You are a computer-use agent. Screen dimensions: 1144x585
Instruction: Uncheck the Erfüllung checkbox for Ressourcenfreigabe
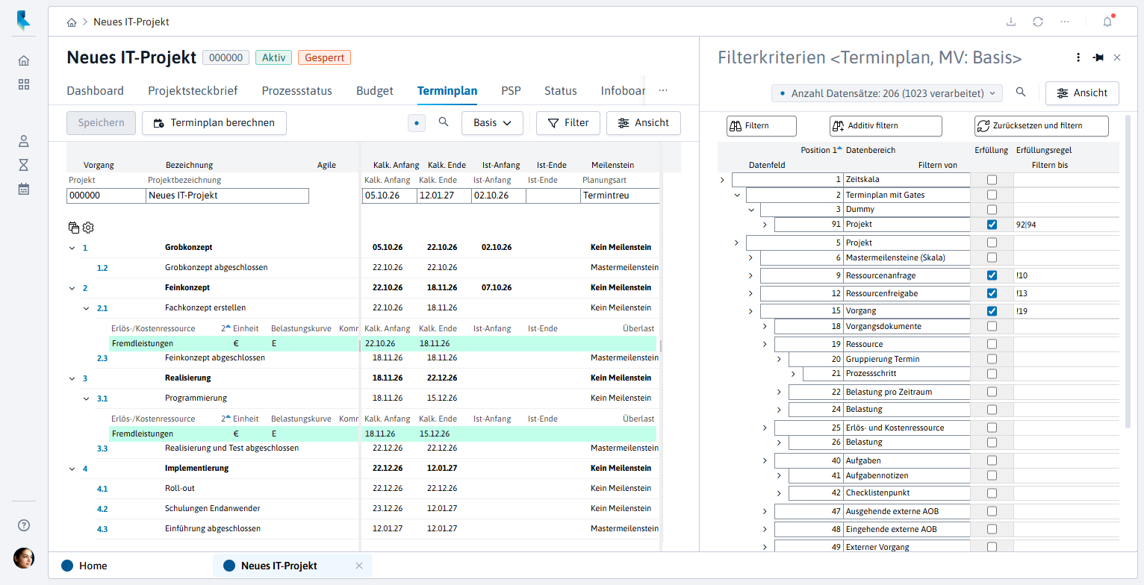(992, 293)
